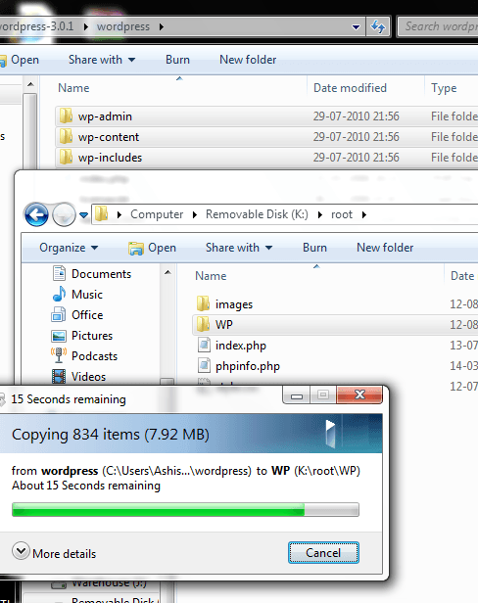478x603 pixels.
Task: Select WP folder icon in root window
Action: click(203, 324)
